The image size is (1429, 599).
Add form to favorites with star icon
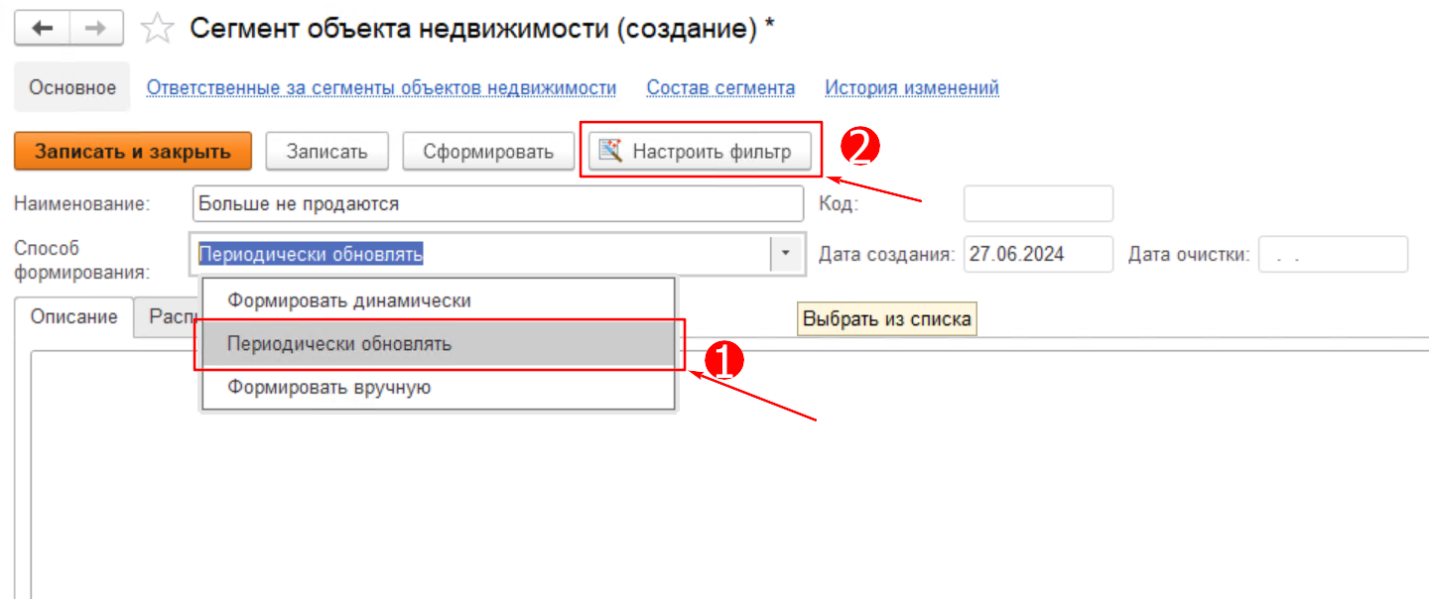click(x=156, y=30)
